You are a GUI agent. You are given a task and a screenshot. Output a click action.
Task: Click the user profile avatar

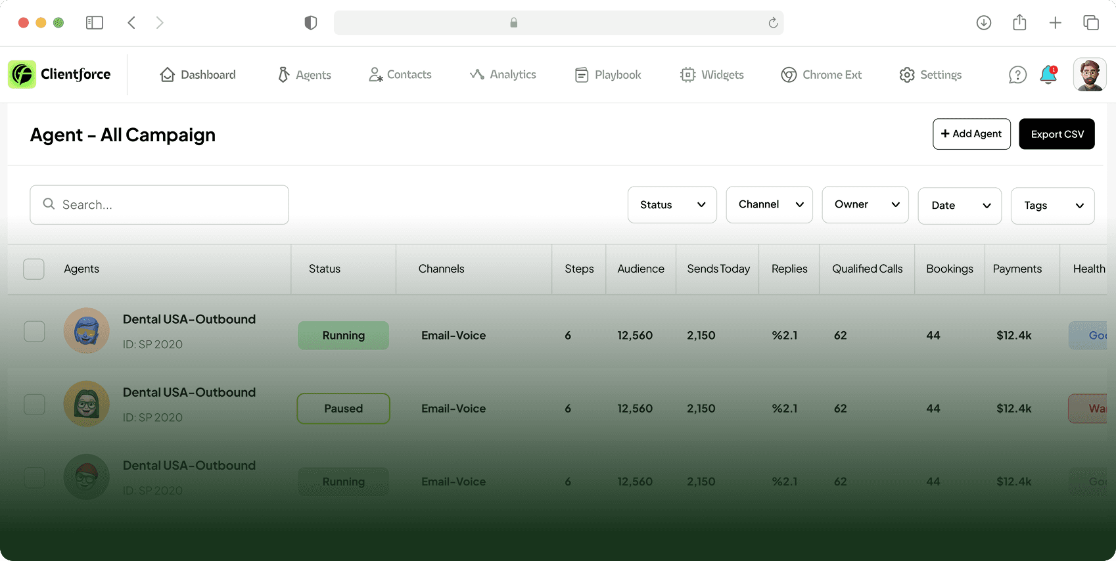[1089, 74]
